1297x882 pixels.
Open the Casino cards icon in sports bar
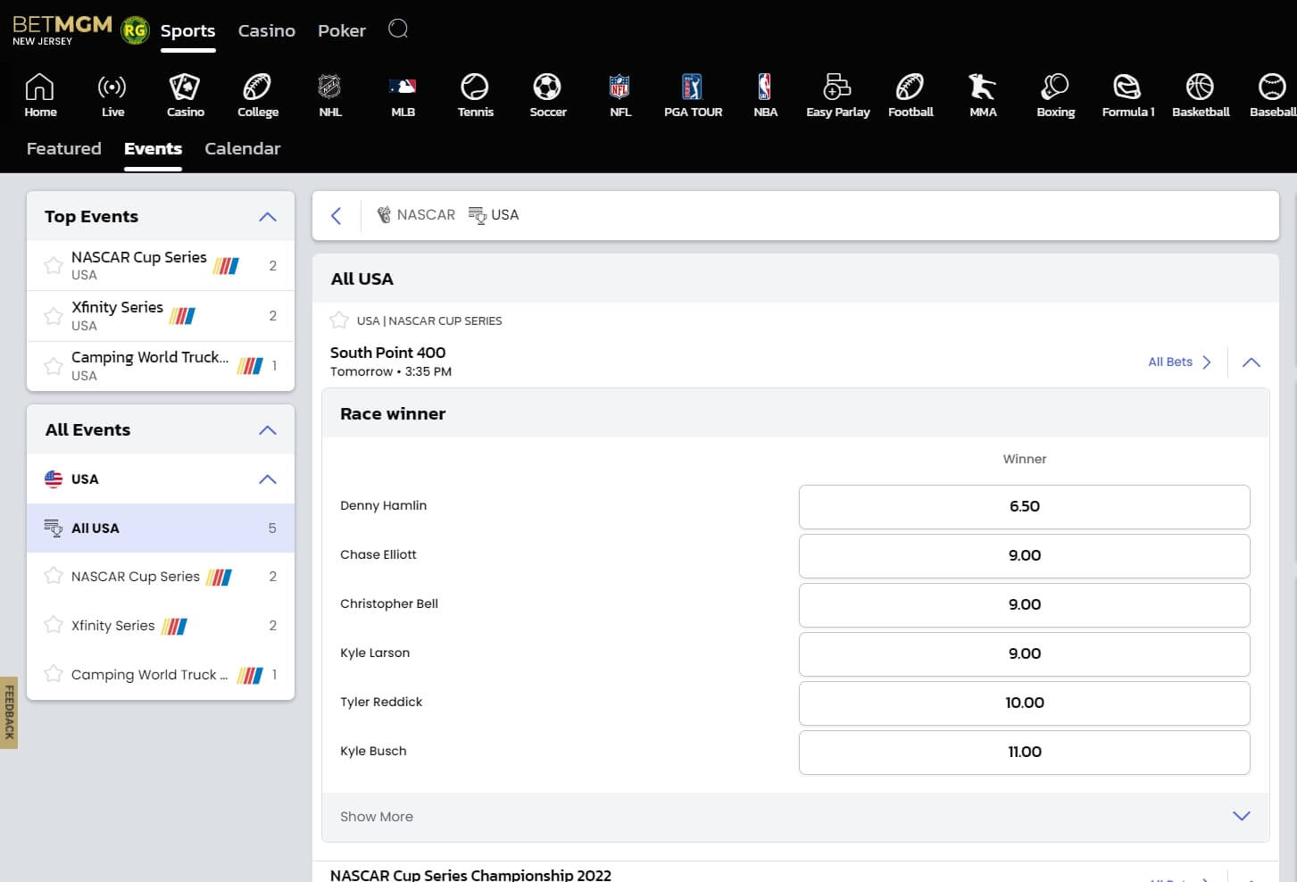[x=185, y=95]
